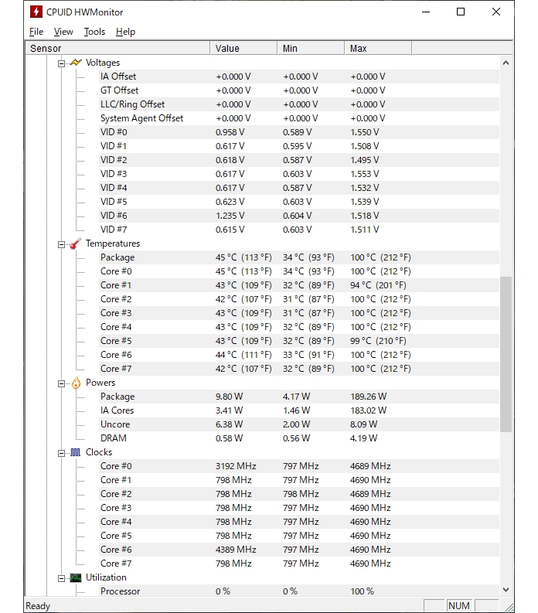Collapse the Voltages tree section
The width and height of the screenshot is (538, 613).
(x=61, y=63)
